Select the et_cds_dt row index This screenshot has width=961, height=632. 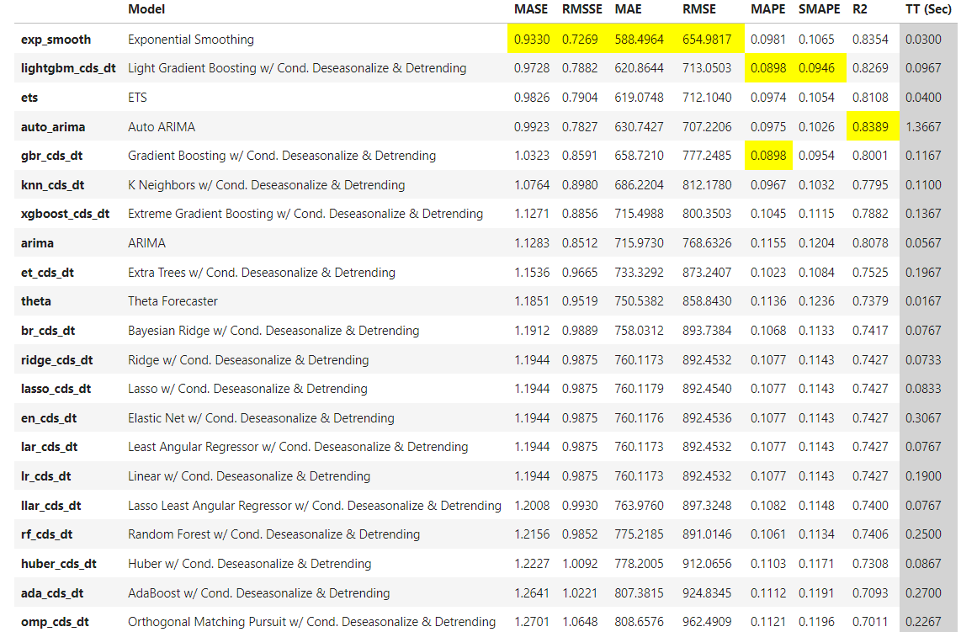(47, 272)
